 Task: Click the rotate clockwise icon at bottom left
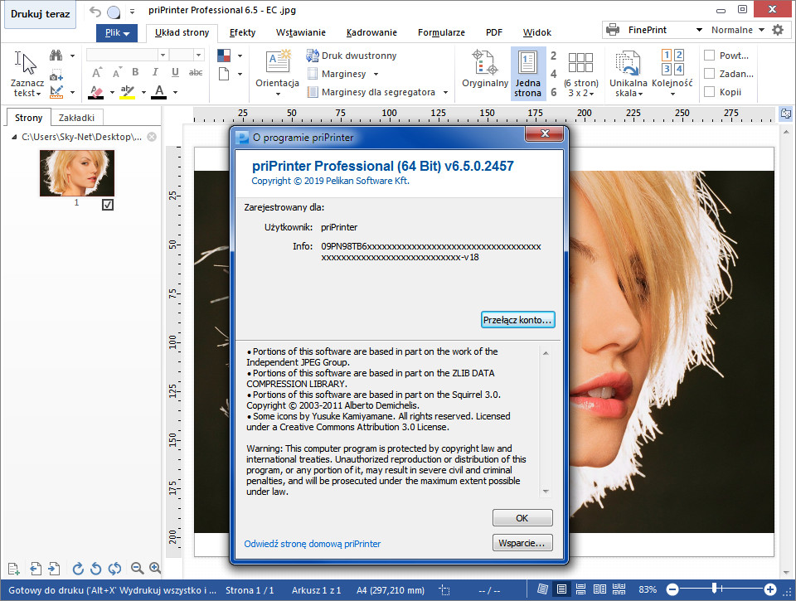[x=78, y=569]
